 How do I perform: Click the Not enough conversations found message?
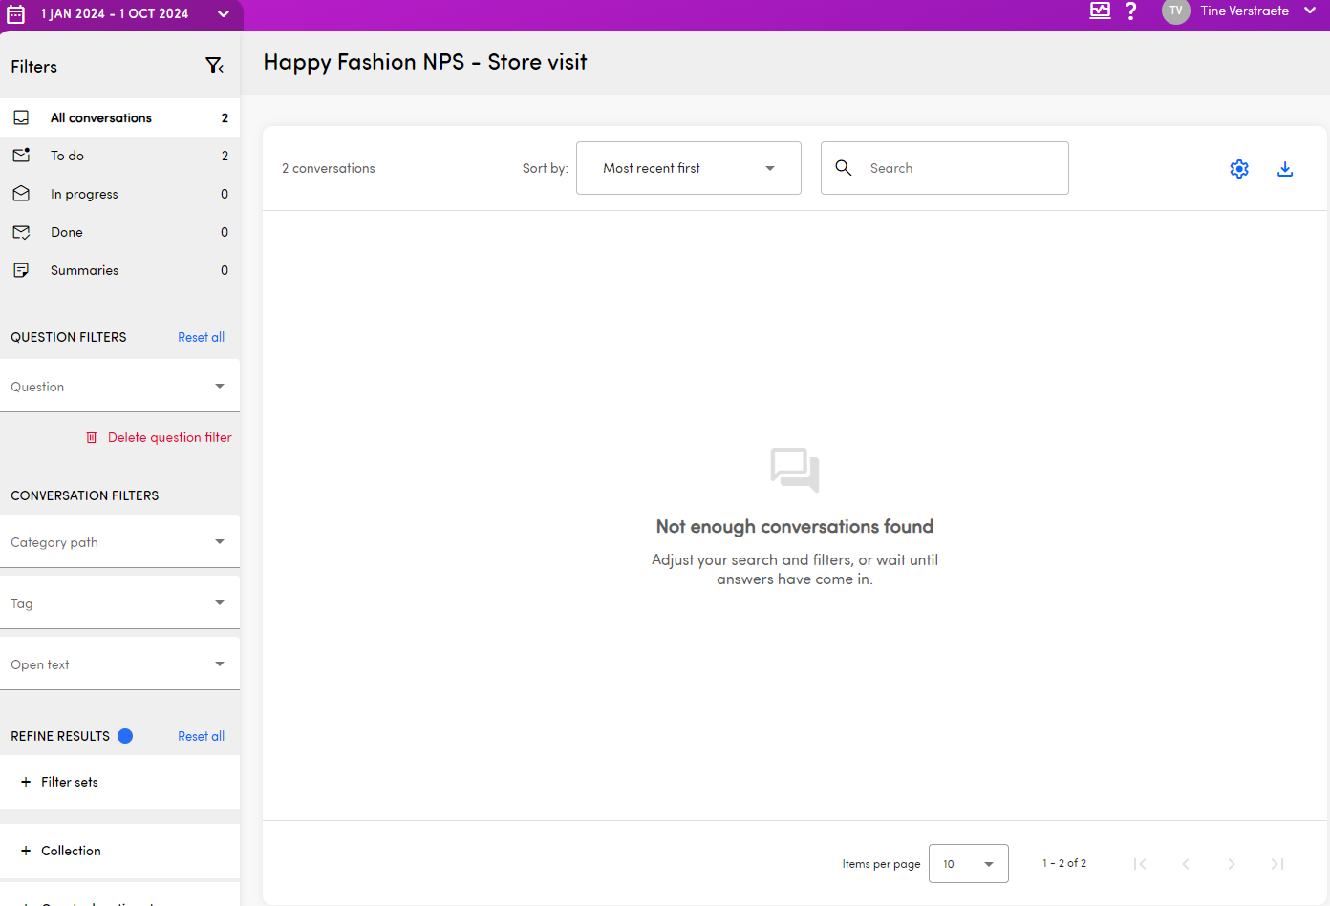795,526
